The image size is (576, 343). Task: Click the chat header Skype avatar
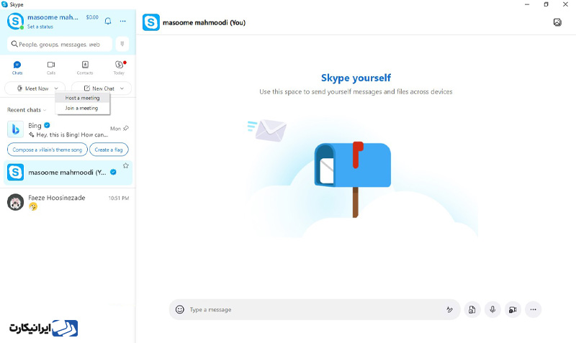(151, 22)
